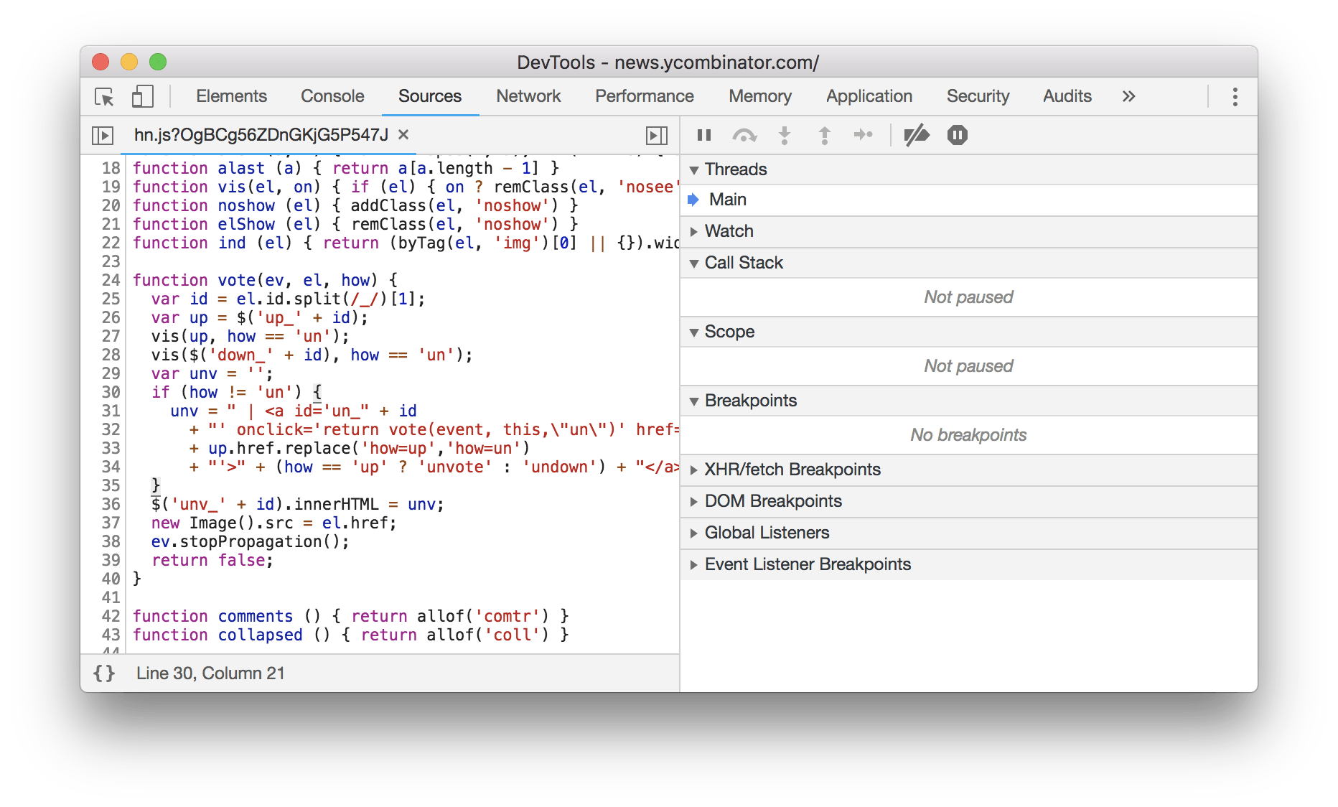This screenshot has height=807, width=1338.
Task: Collapse the Threads section
Action: [735, 169]
